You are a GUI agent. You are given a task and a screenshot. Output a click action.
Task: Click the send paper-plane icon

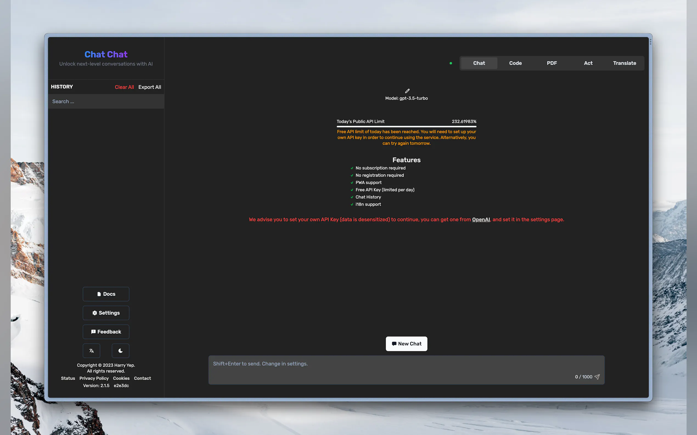[x=597, y=377]
